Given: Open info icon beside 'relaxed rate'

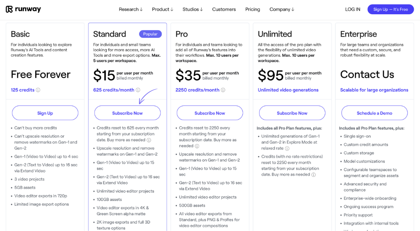Looking at the screenshot, I should click(x=287, y=148).
